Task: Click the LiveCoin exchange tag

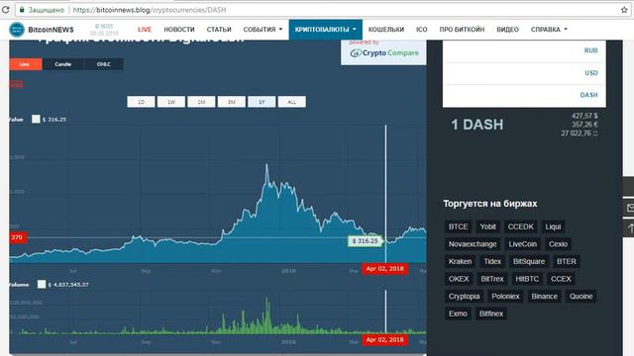Action: (522, 244)
